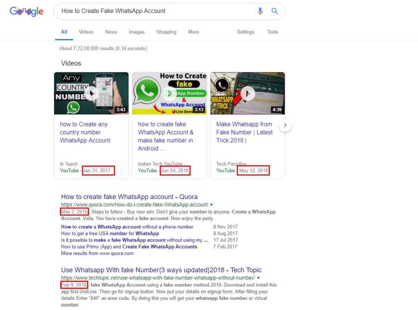Click the 'Ik Teach' channel name
Viewport: 418px width, 310px height.
(x=69, y=164)
